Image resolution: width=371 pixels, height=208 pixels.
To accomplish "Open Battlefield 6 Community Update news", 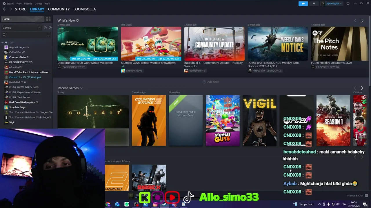I will [x=214, y=44].
